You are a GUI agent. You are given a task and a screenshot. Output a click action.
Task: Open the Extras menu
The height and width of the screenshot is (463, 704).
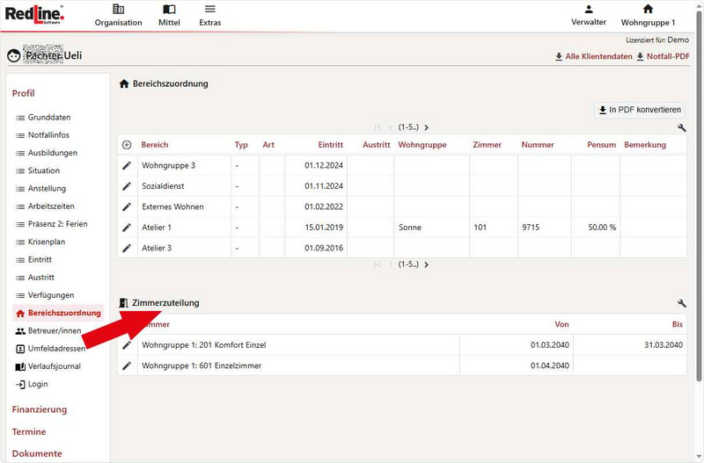pyautogui.click(x=209, y=15)
